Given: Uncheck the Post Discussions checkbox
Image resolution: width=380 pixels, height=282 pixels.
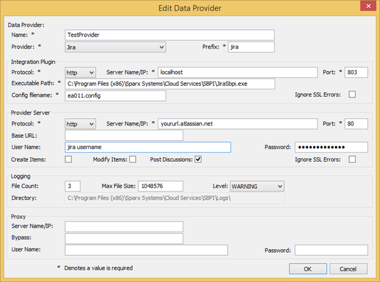Looking at the screenshot, I should click(198, 160).
